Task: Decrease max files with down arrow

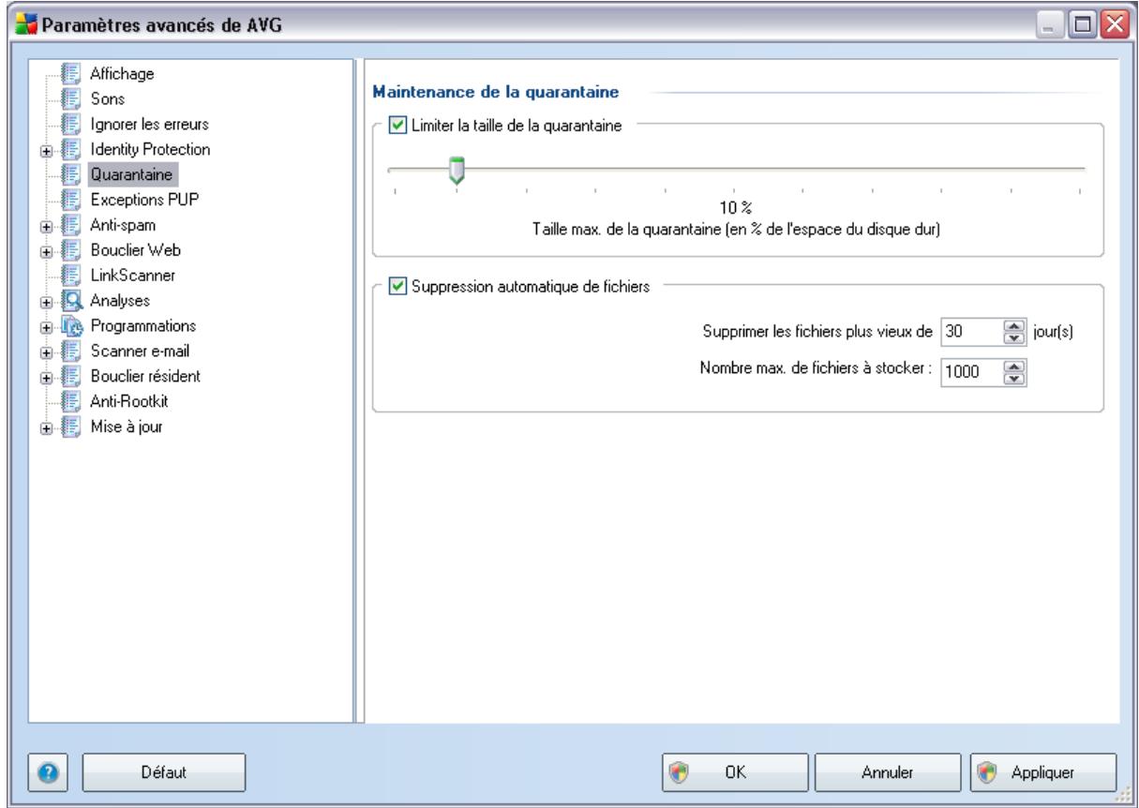Action: pyautogui.click(x=1012, y=377)
